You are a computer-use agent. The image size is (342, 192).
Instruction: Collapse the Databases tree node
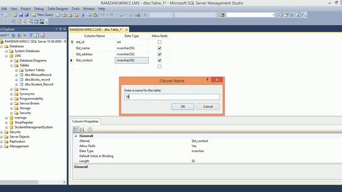click(2, 46)
